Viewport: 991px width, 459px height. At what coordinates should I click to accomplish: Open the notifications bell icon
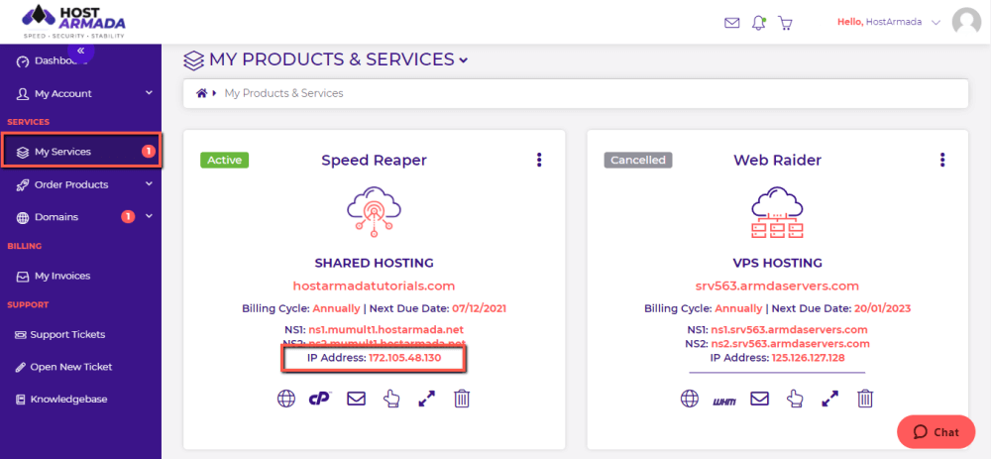click(758, 23)
